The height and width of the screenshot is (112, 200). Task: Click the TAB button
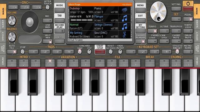coord(59,21)
